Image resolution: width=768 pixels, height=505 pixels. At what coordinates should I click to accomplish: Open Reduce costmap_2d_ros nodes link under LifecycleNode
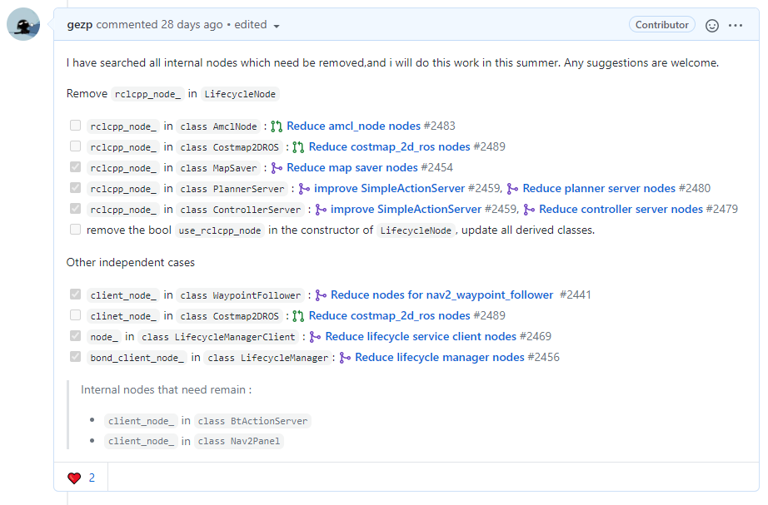pyautogui.click(x=389, y=147)
